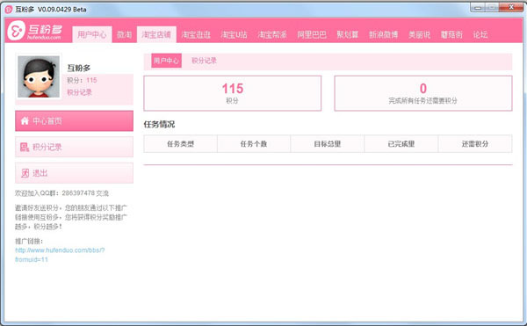
Task: Click the 还需积分 column header
Action: [475, 144]
